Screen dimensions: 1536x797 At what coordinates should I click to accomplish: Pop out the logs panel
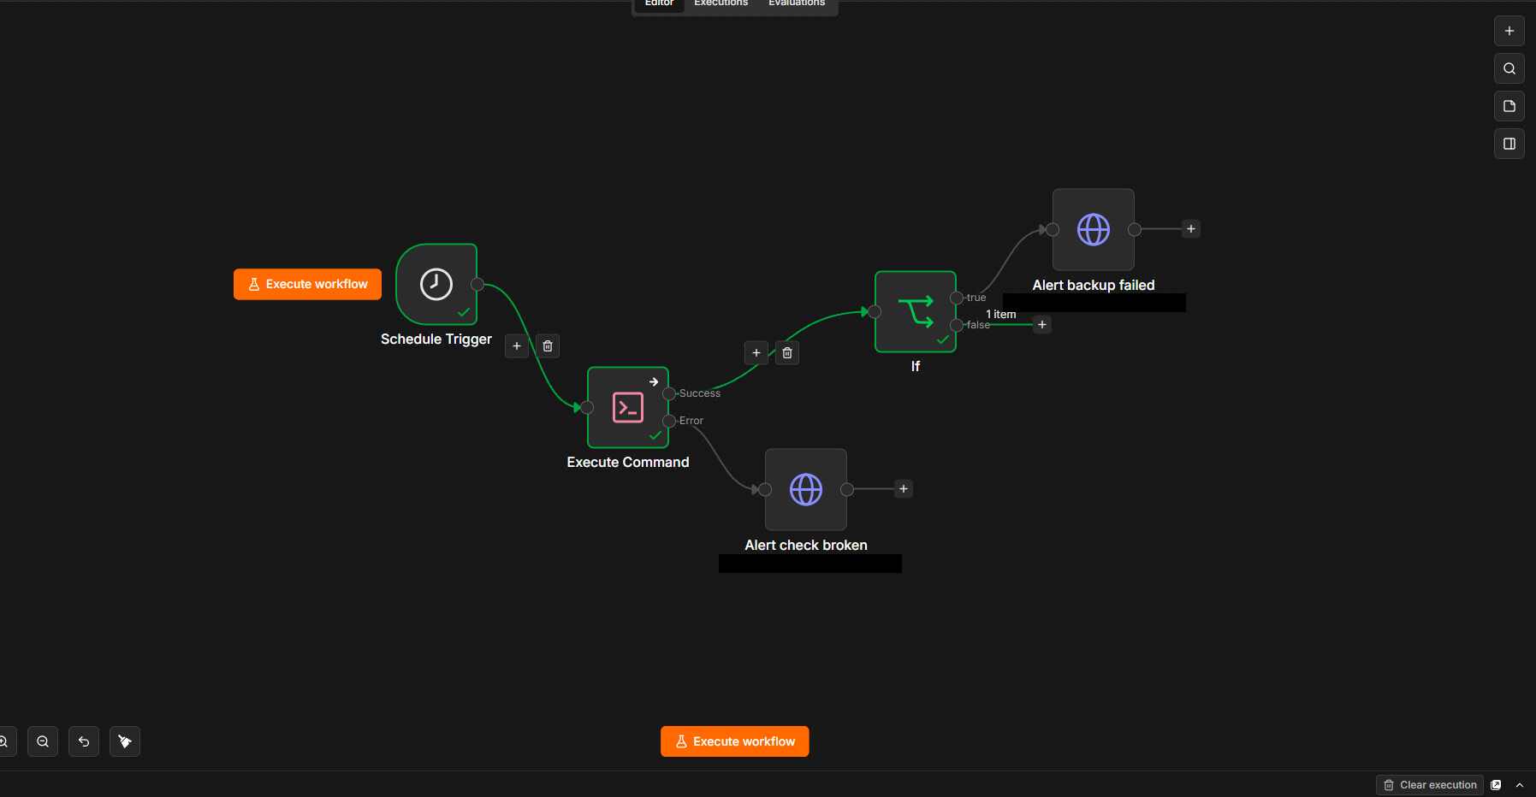[x=1496, y=785]
